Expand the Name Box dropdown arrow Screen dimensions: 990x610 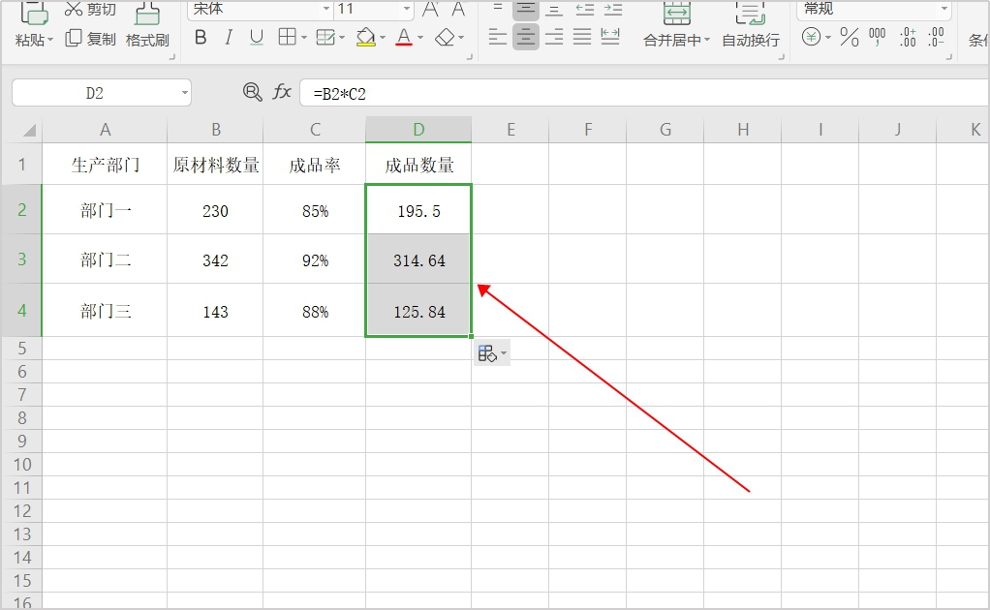pos(184,93)
